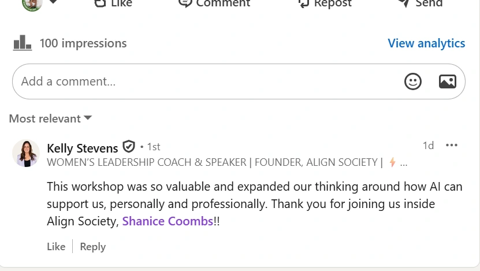This screenshot has height=271, width=480.
Task: Click the Kelly Stevens name link
Action: coord(82,148)
